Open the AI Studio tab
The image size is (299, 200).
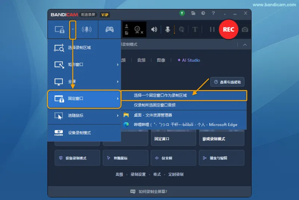189,60
